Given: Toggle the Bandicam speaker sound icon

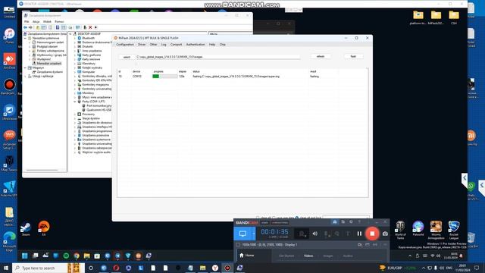Looking at the screenshot, I should click(315, 234).
